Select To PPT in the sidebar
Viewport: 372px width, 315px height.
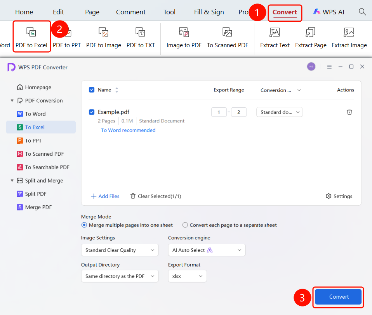tap(29, 141)
